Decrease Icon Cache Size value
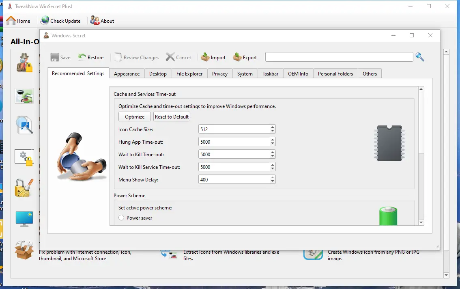This screenshot has height=289, width=460. (273, 131)
